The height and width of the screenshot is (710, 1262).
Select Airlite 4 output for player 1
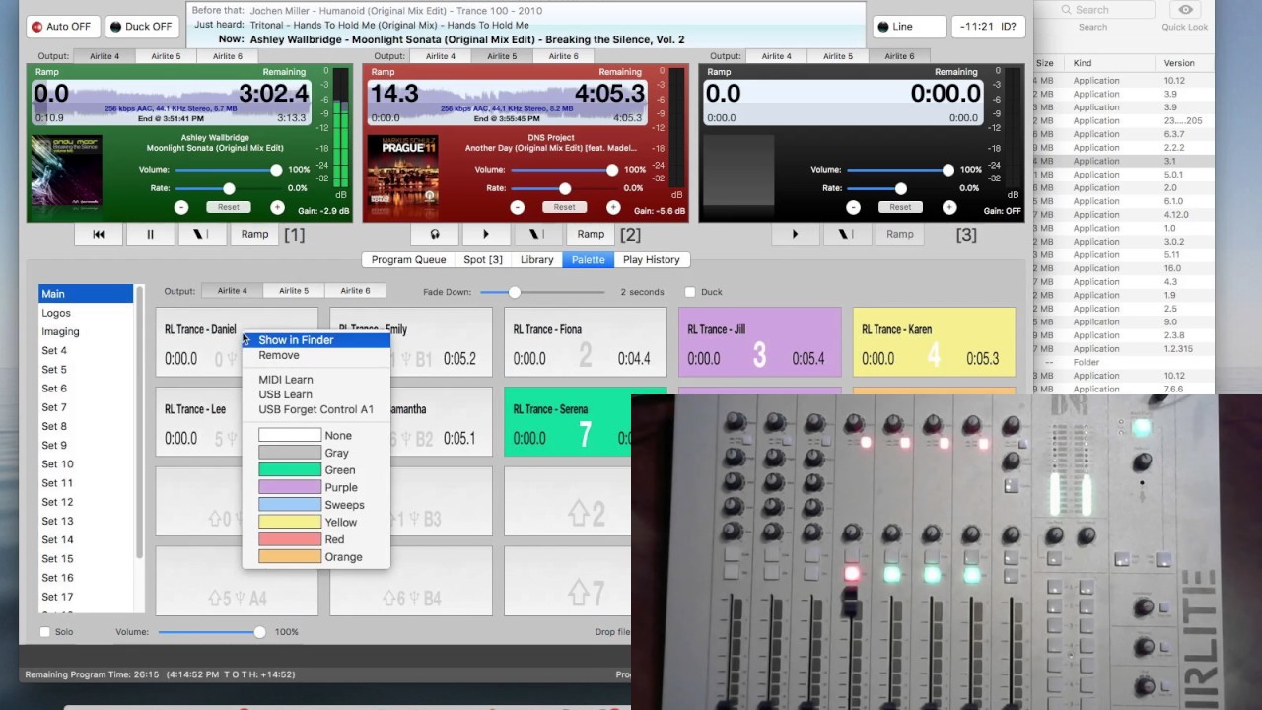tap(105, 56)
